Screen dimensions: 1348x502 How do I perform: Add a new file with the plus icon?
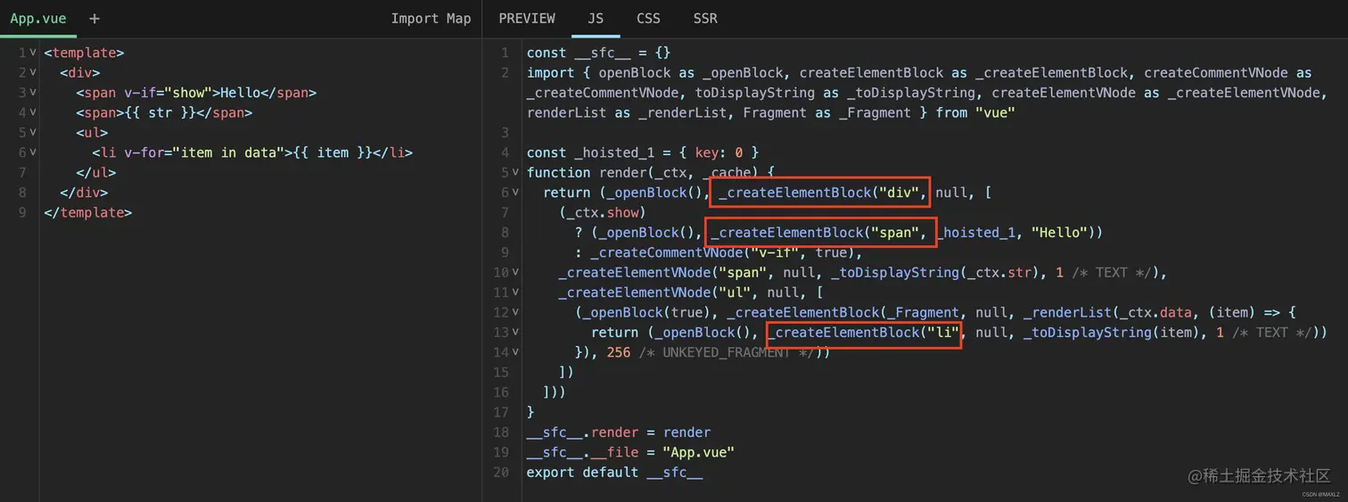pyautogui.click(x=95, y=19)
